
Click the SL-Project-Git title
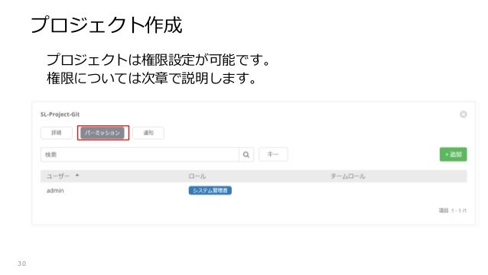[60, 115]
